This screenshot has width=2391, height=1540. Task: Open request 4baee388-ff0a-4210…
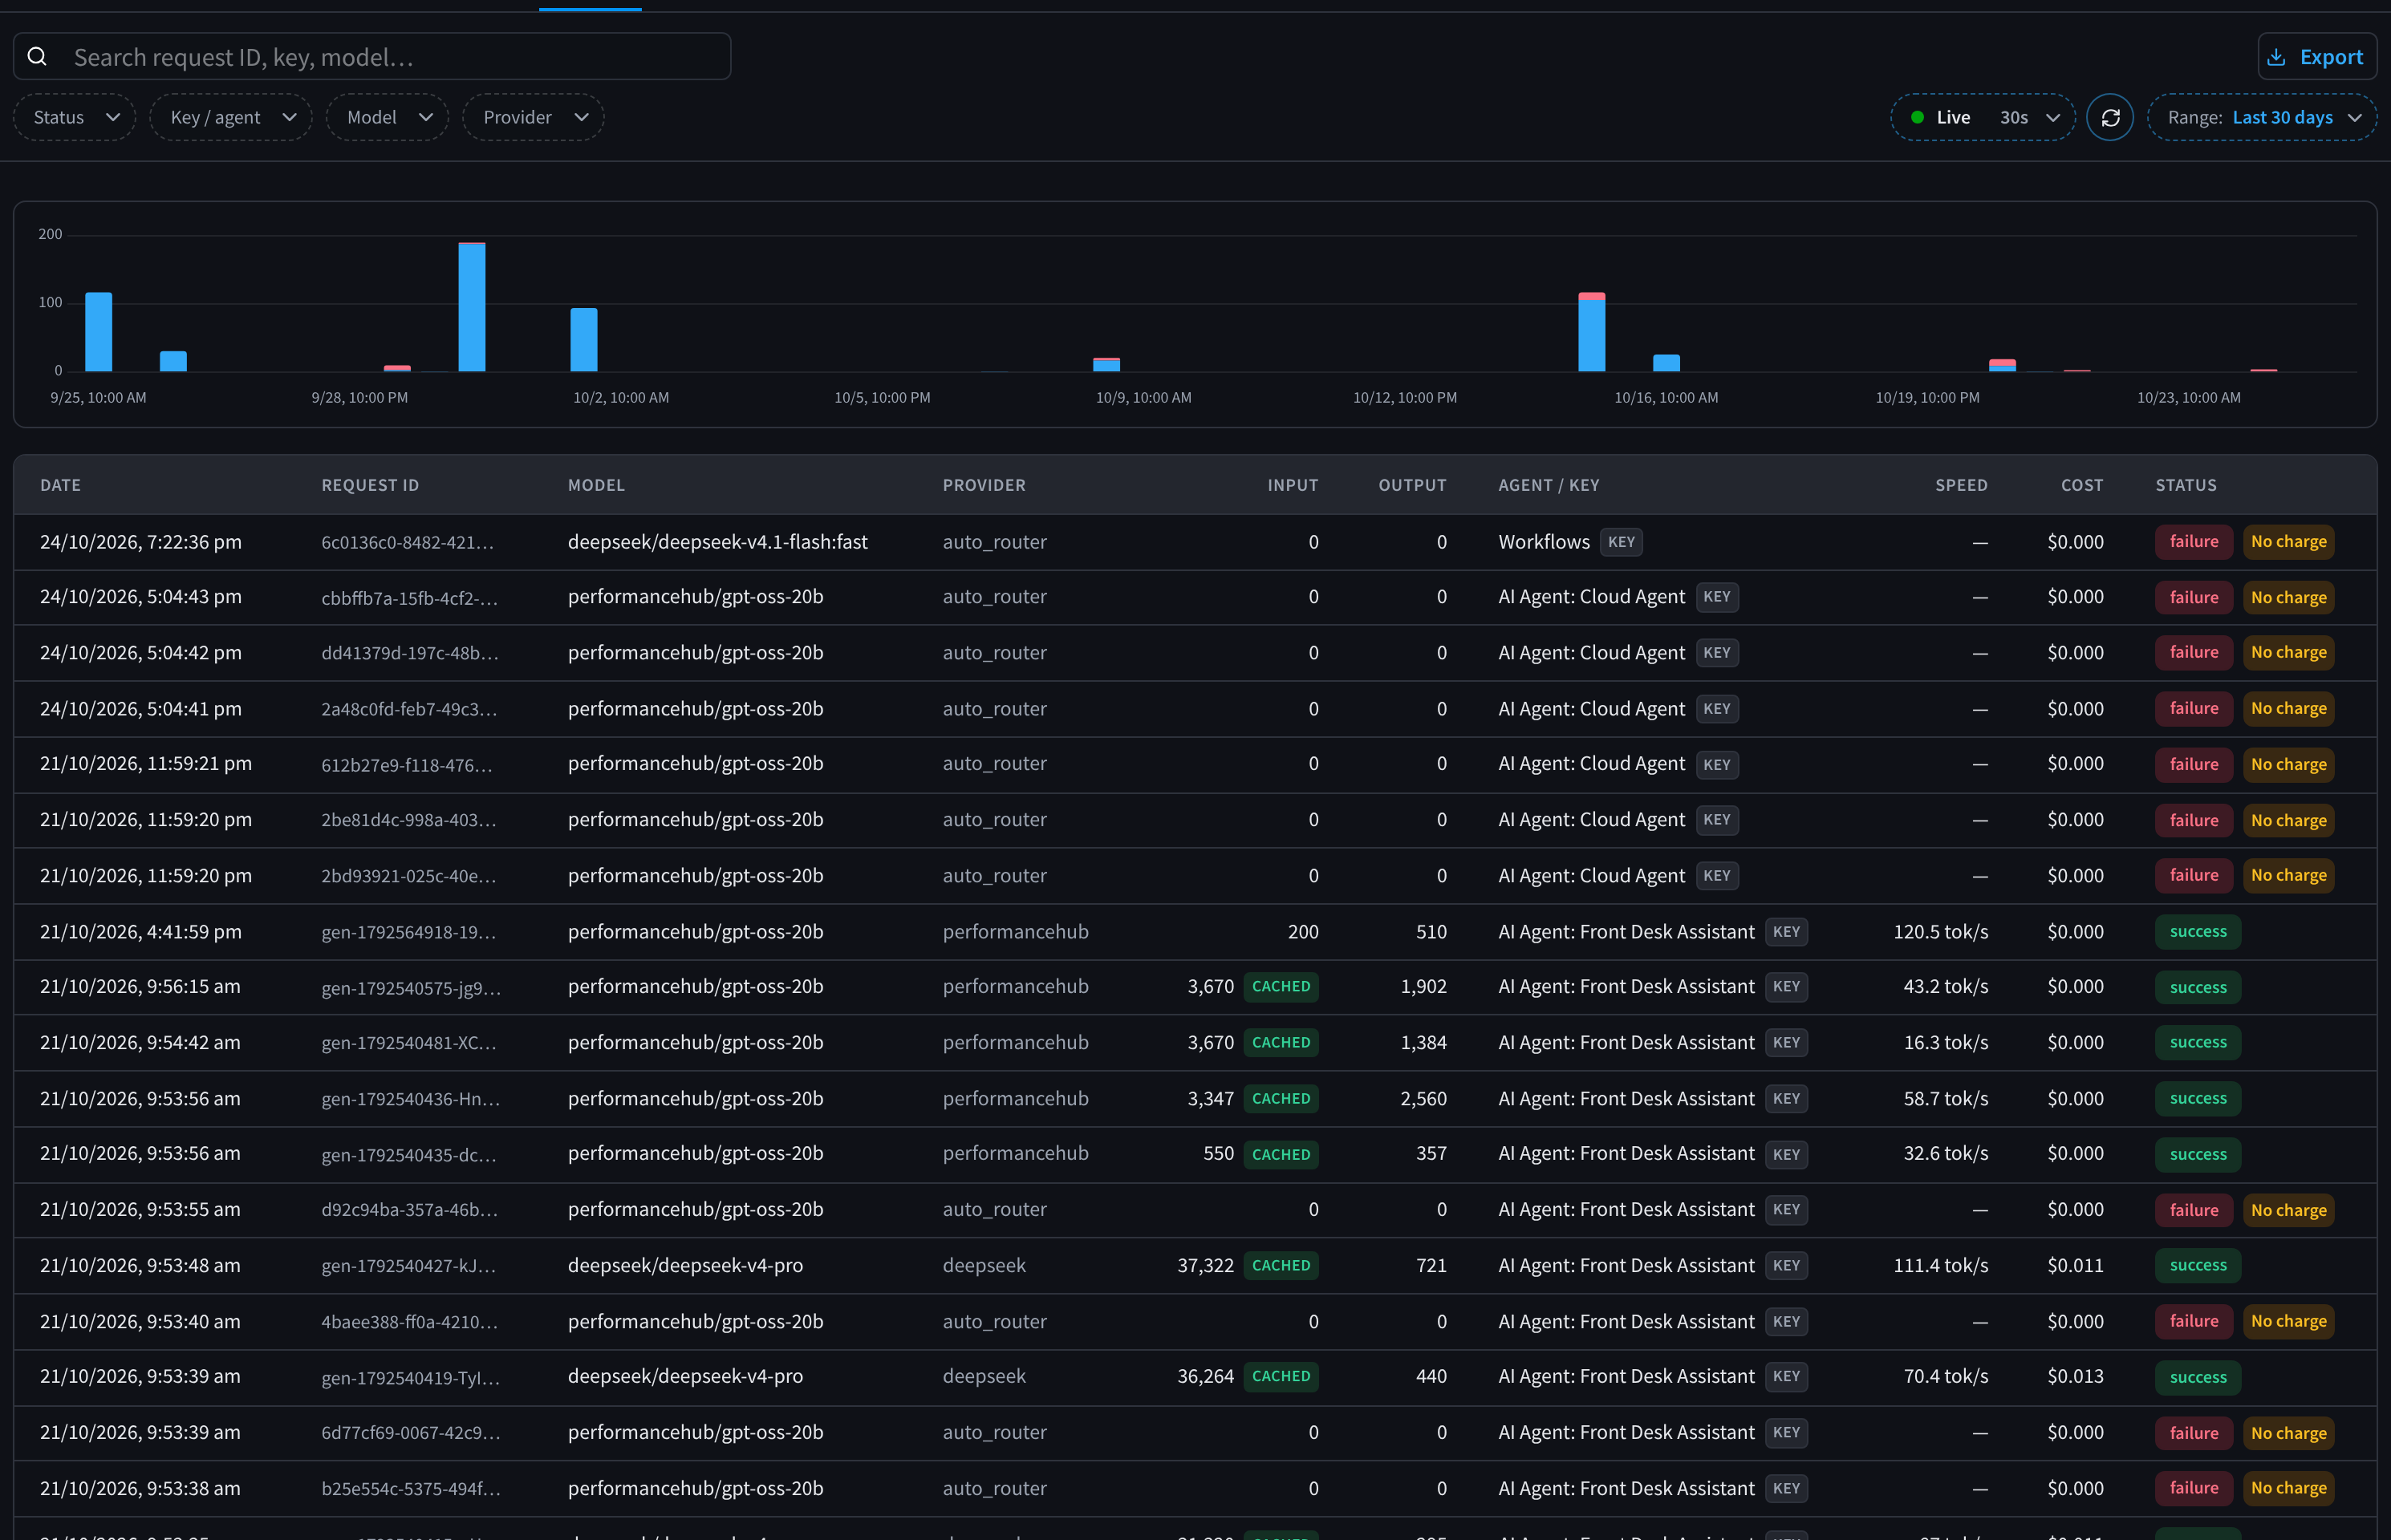tap(409, 1322)
